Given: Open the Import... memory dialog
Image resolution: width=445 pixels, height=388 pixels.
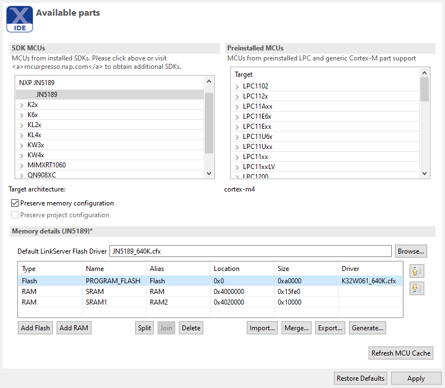Looking at the screenshot, I should (262, 328).
